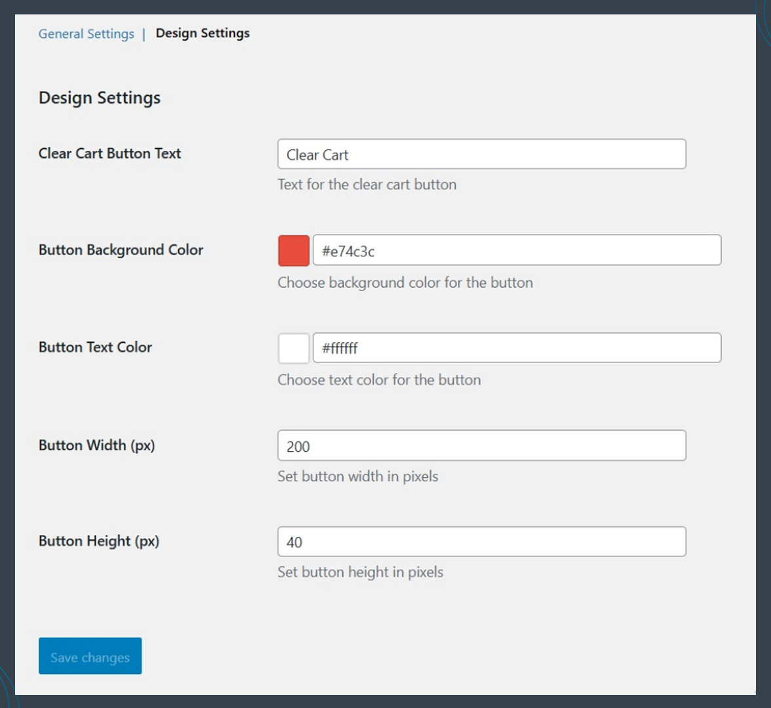The width and height of the screenshot is (771, 708).
Task: Open the red Button Background Color swatch
Action: point(293,250)
